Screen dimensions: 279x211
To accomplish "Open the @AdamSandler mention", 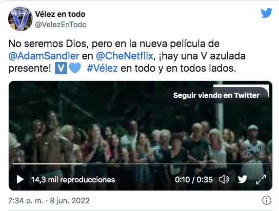I will pyautogui.click(x=44, y=56).
